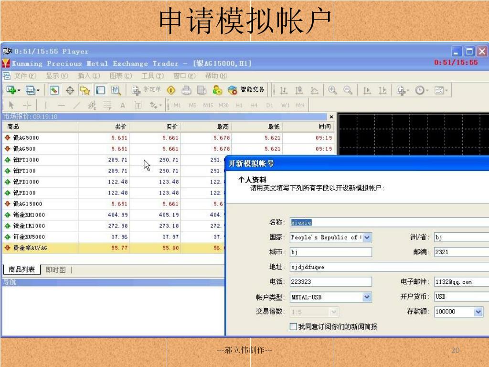This screenshot has height=367, width=489.
Task: Select the Crosshair tool
Action: (27, 105)
